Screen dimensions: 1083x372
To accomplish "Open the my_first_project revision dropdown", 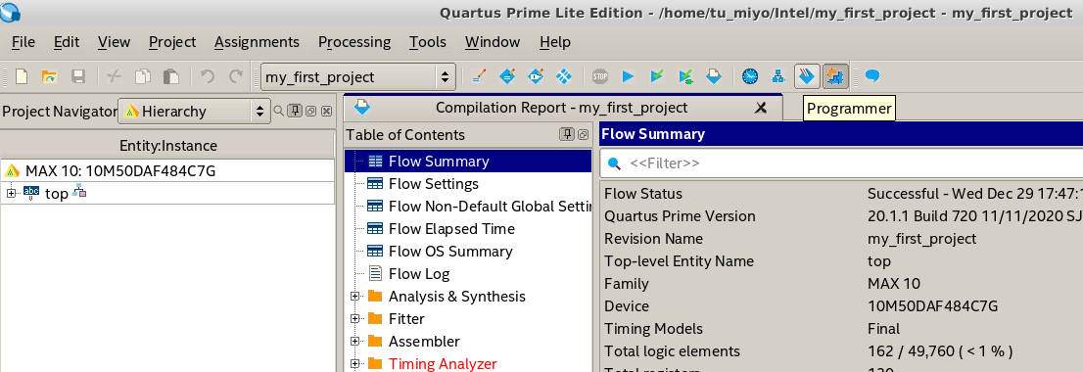I will point(357,76).
